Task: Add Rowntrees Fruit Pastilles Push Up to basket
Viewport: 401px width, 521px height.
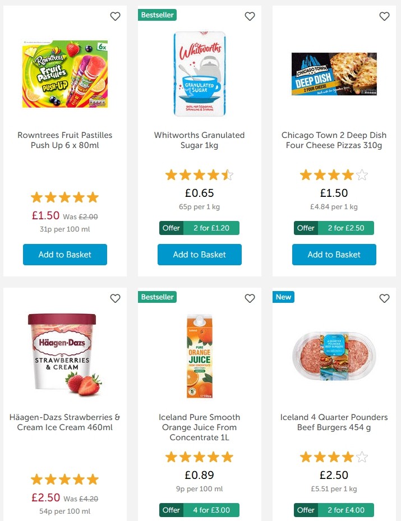Action: point(64,255)
